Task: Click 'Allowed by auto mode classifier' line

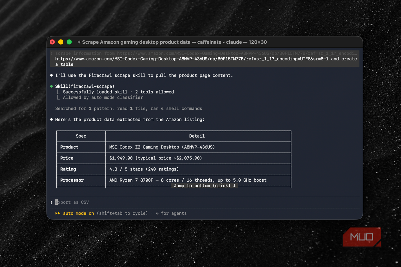Action: click(103, 97)
